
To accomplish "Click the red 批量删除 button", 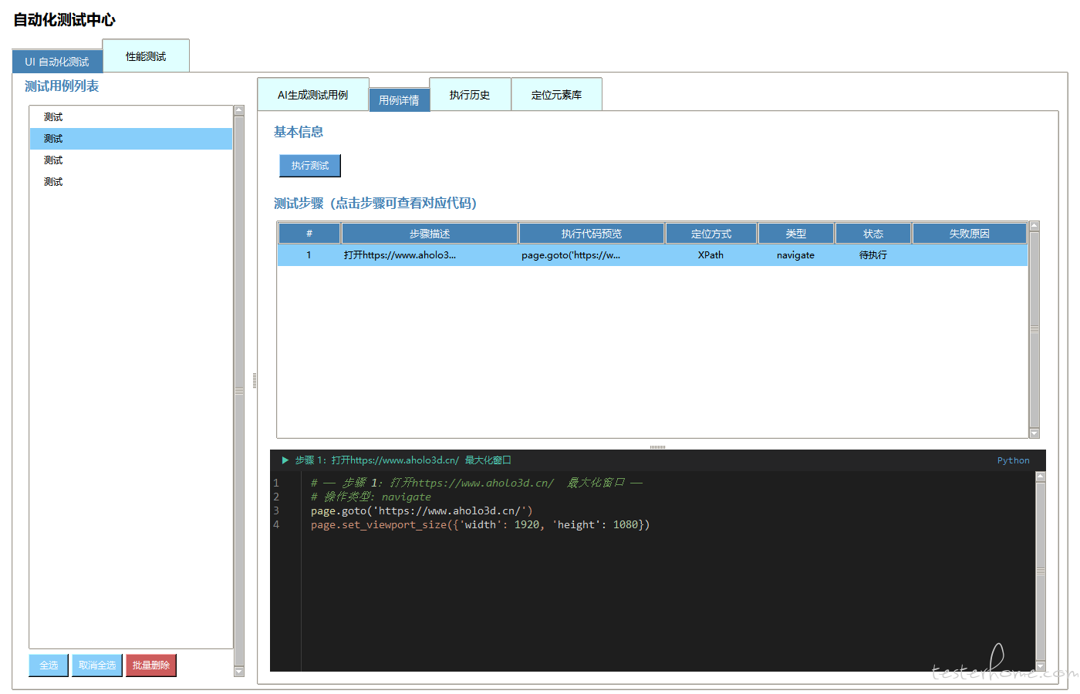I will 150,665.
